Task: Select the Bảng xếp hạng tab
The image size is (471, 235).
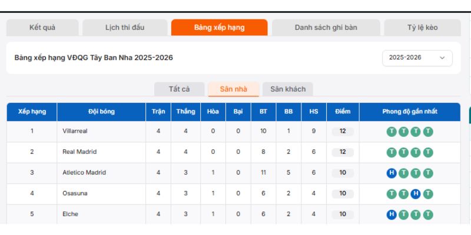Action: click(219, 28)
